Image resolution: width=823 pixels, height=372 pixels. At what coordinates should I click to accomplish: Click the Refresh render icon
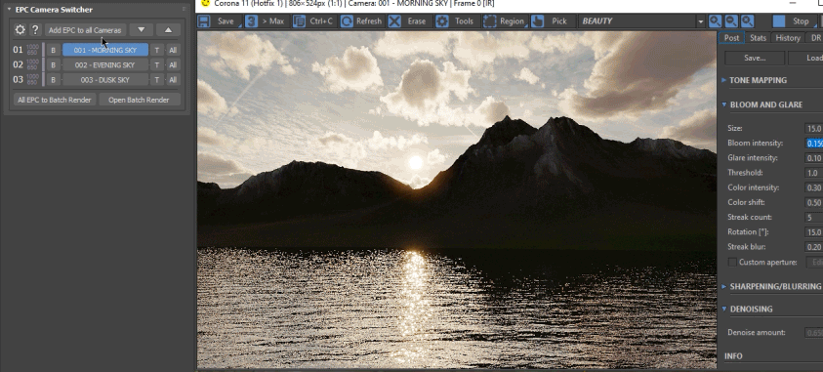pos(347,21)
